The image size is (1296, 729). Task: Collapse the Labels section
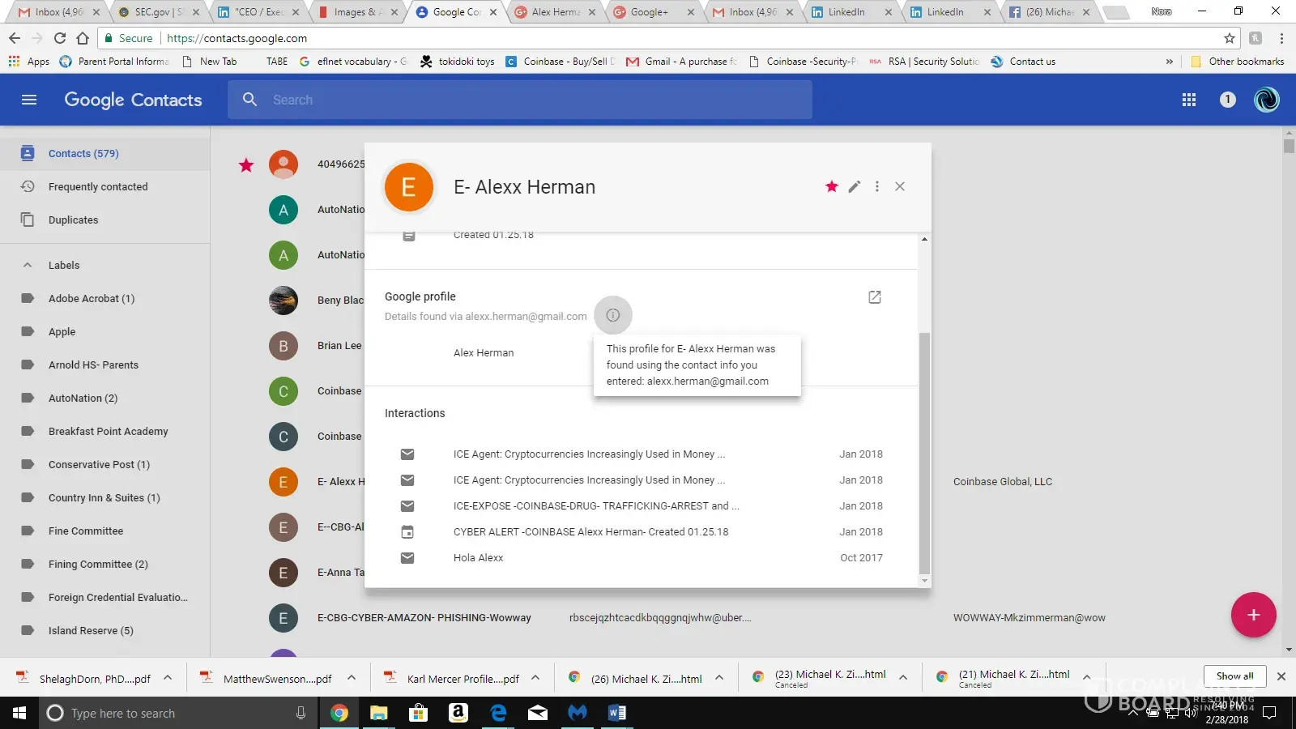point(28,265)
